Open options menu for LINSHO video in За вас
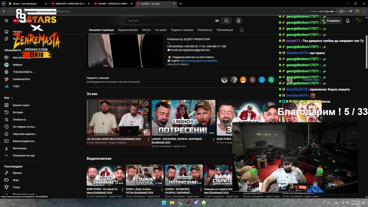Viewport: 368px width, 207px height. pos(213,139)
